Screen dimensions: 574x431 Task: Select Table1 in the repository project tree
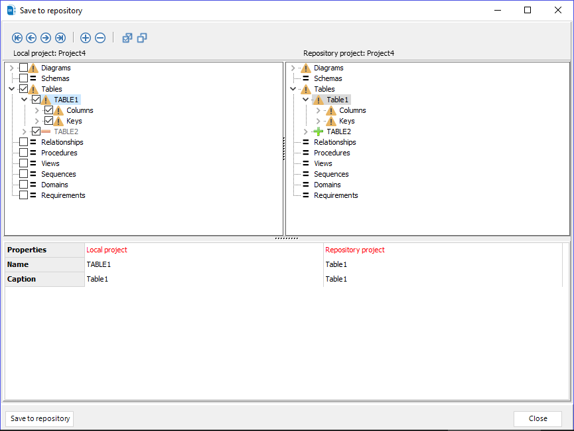click(337, 99)
